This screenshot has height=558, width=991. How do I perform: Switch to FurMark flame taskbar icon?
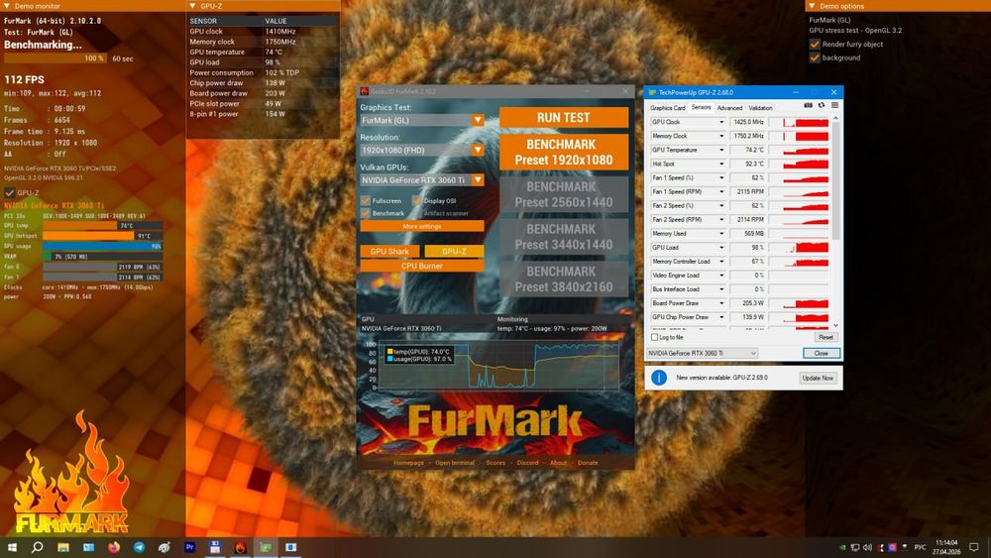point(240,547)
